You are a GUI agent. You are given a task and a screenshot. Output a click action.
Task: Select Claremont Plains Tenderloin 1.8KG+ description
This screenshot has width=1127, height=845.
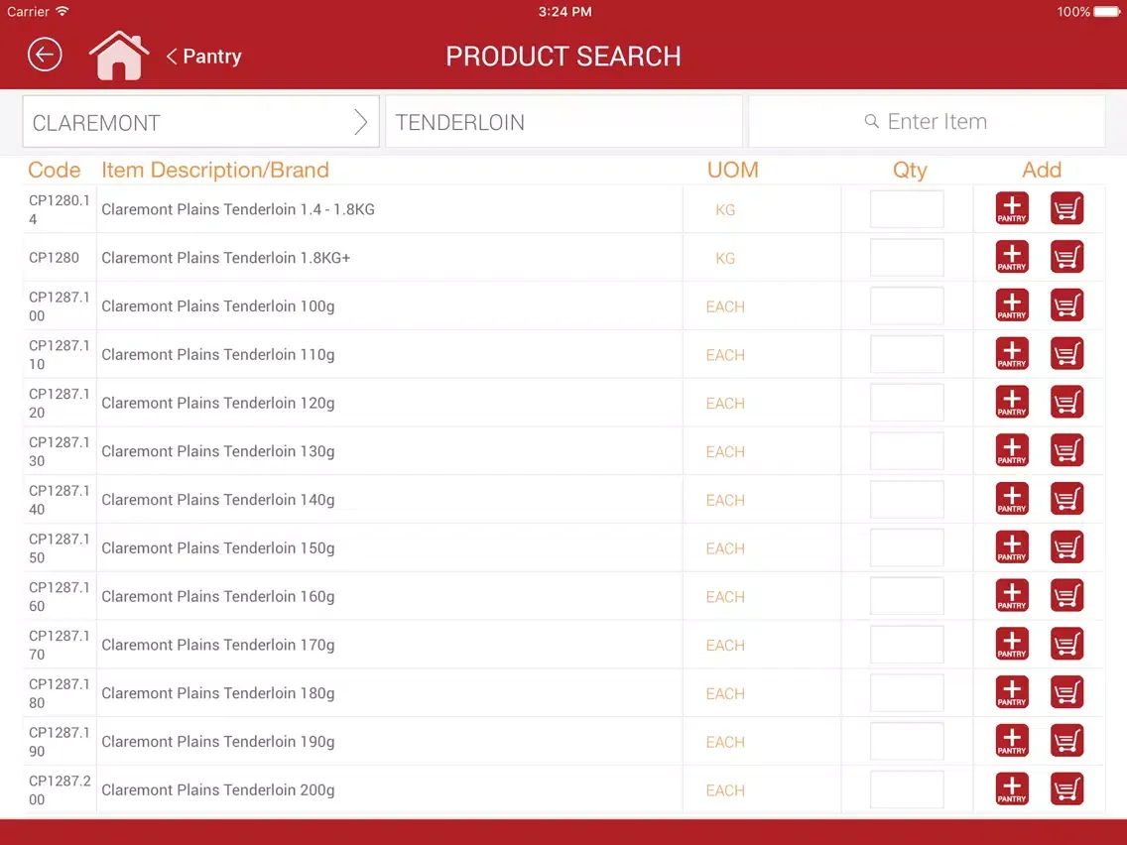coord(225,257)
